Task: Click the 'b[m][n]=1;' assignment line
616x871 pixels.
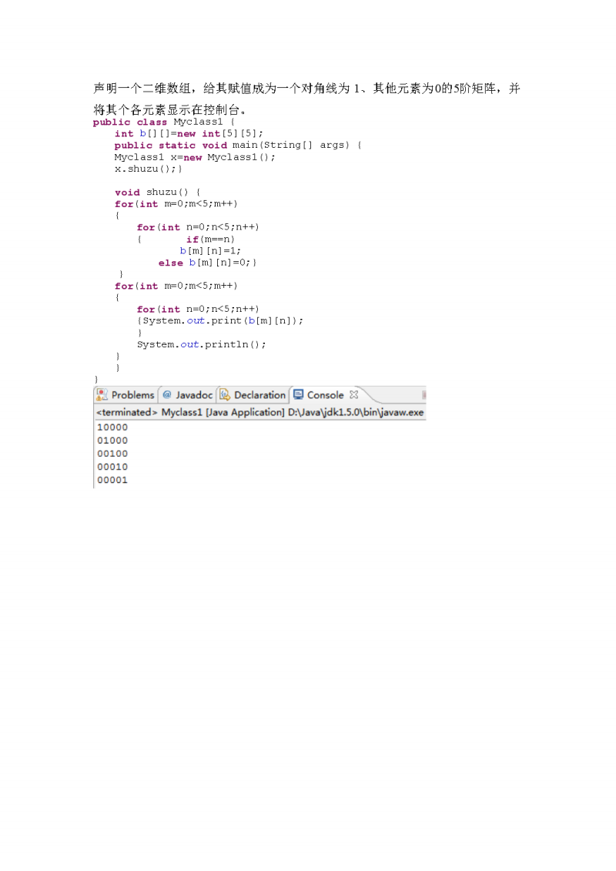Action: point(210,251)
